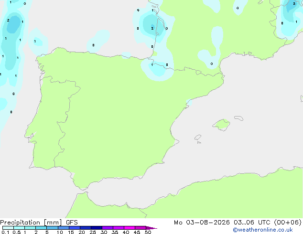Pick the 40–45 mm magenta legend swatch
Viewport: 303px width, 234px height.
tap(130, 228)
